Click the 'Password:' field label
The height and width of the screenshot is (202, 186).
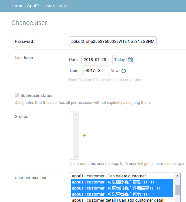pos(24,41)
